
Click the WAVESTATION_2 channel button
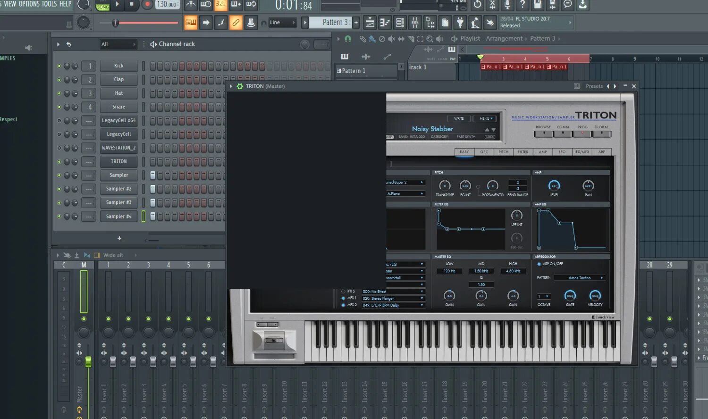[x=119, y=148]
